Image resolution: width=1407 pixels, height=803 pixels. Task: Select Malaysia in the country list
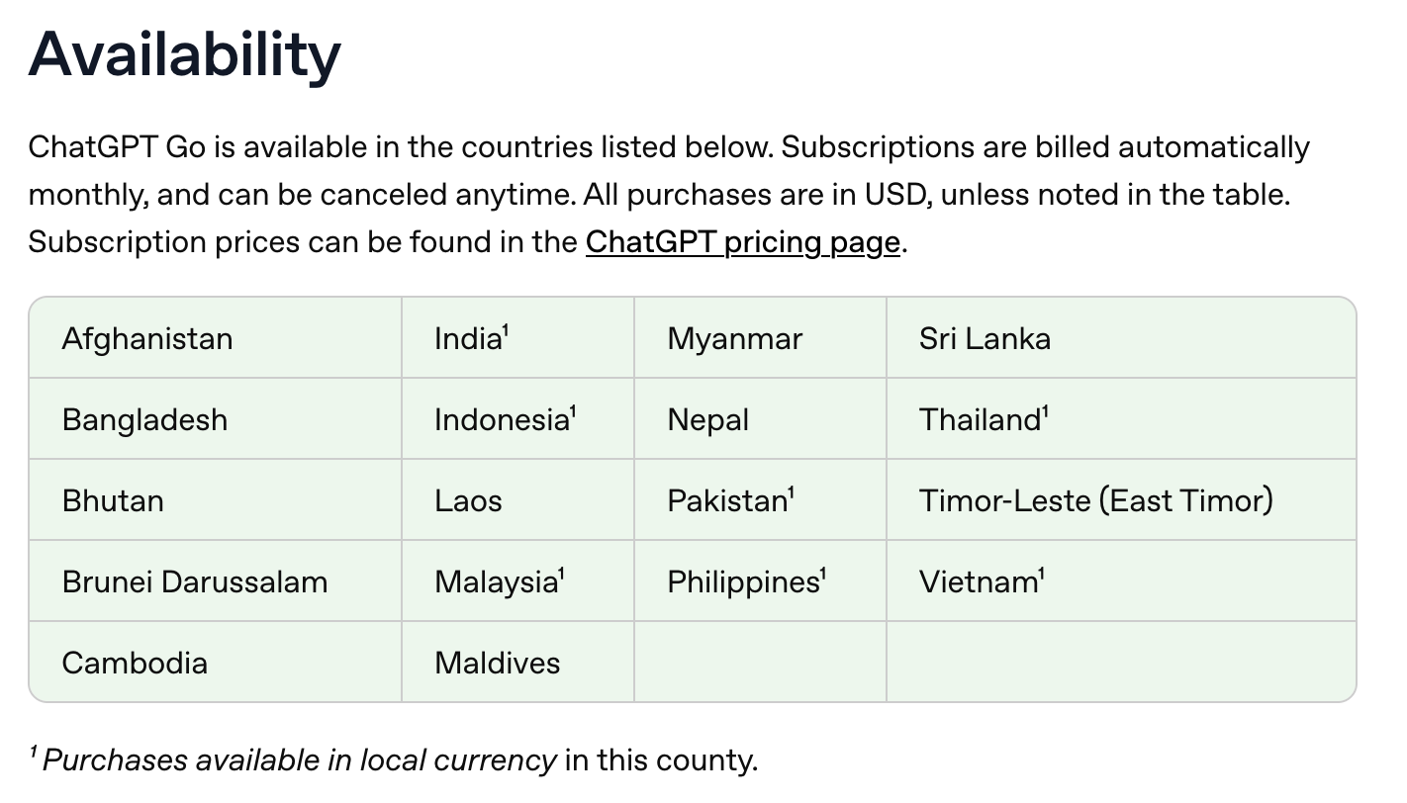coord(497,582)
